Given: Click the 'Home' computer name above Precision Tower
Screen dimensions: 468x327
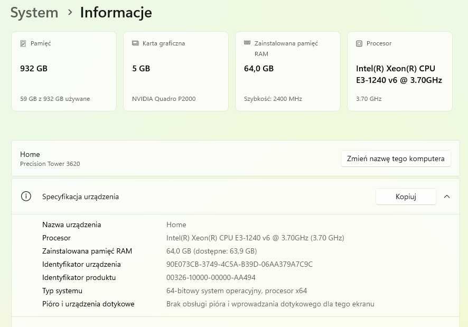Looking at the screenshot, I should (30, 154).
